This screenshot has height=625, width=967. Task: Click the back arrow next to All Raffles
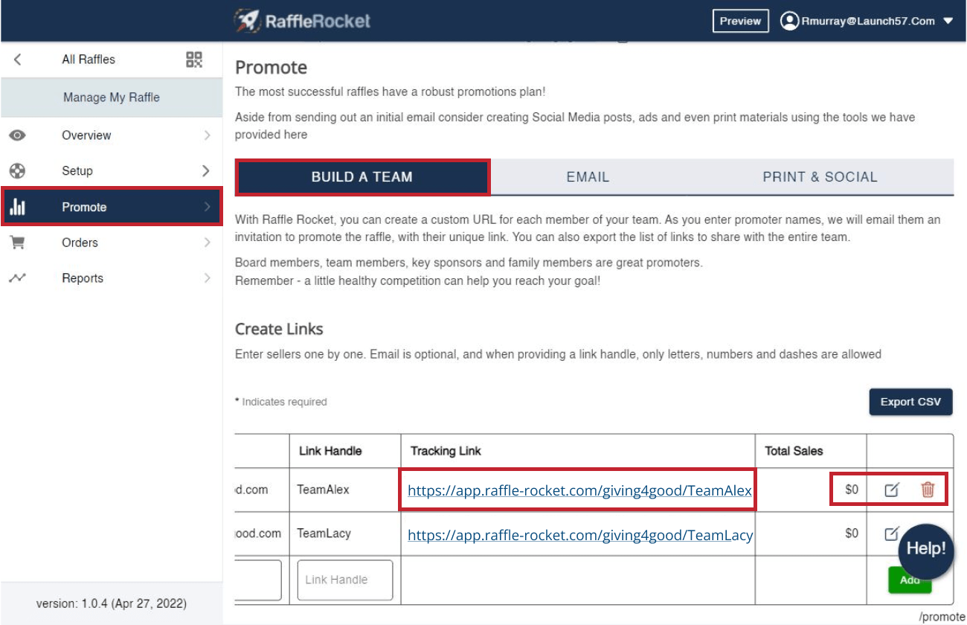(x=17, y=60)
